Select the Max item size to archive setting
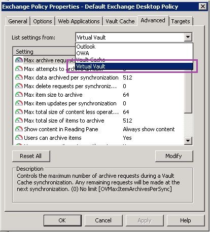210x232 pixels. click(x=53, y=95)
